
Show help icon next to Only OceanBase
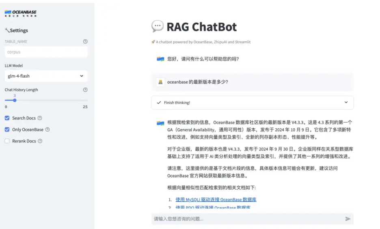pos(47,130)
